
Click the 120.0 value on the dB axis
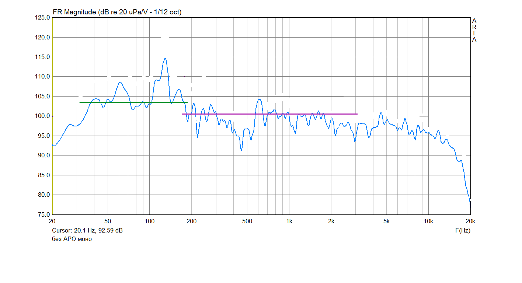pyautogui.click(x=42, y=37)
